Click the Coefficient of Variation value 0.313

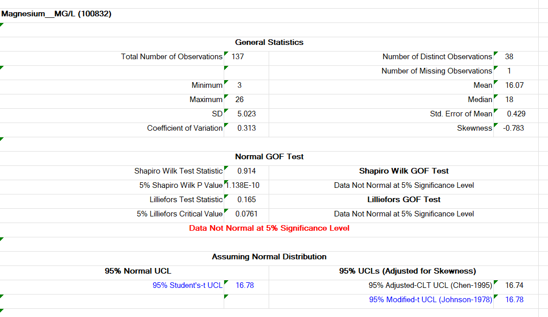(x=246, y=128)
